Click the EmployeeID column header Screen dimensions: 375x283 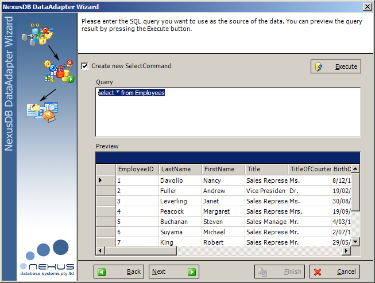(x=137, y=170)
